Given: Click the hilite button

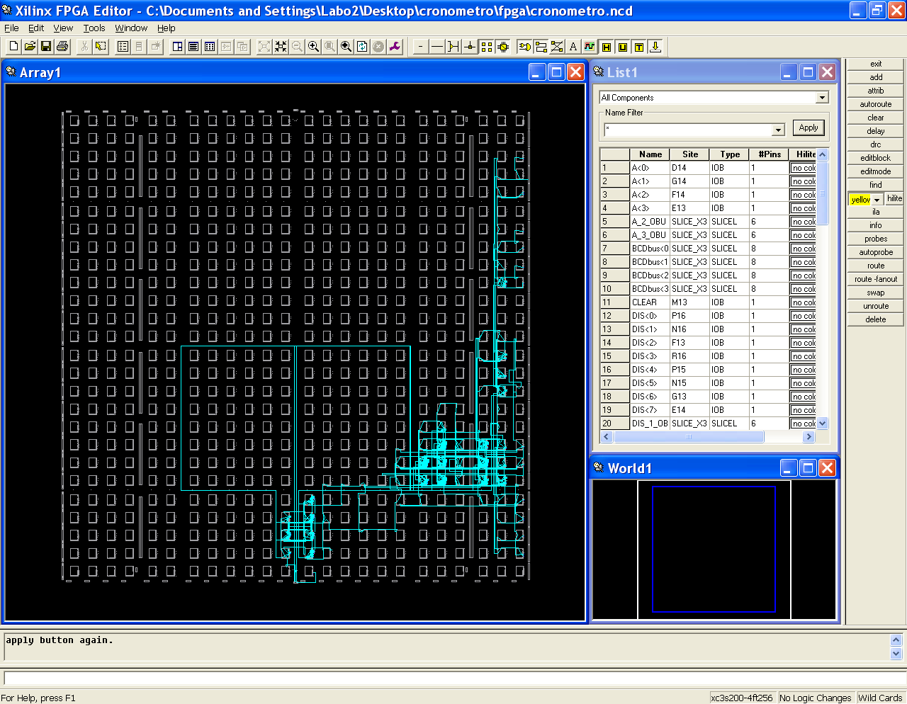Looking at the screenshot, I should (894, 199).
